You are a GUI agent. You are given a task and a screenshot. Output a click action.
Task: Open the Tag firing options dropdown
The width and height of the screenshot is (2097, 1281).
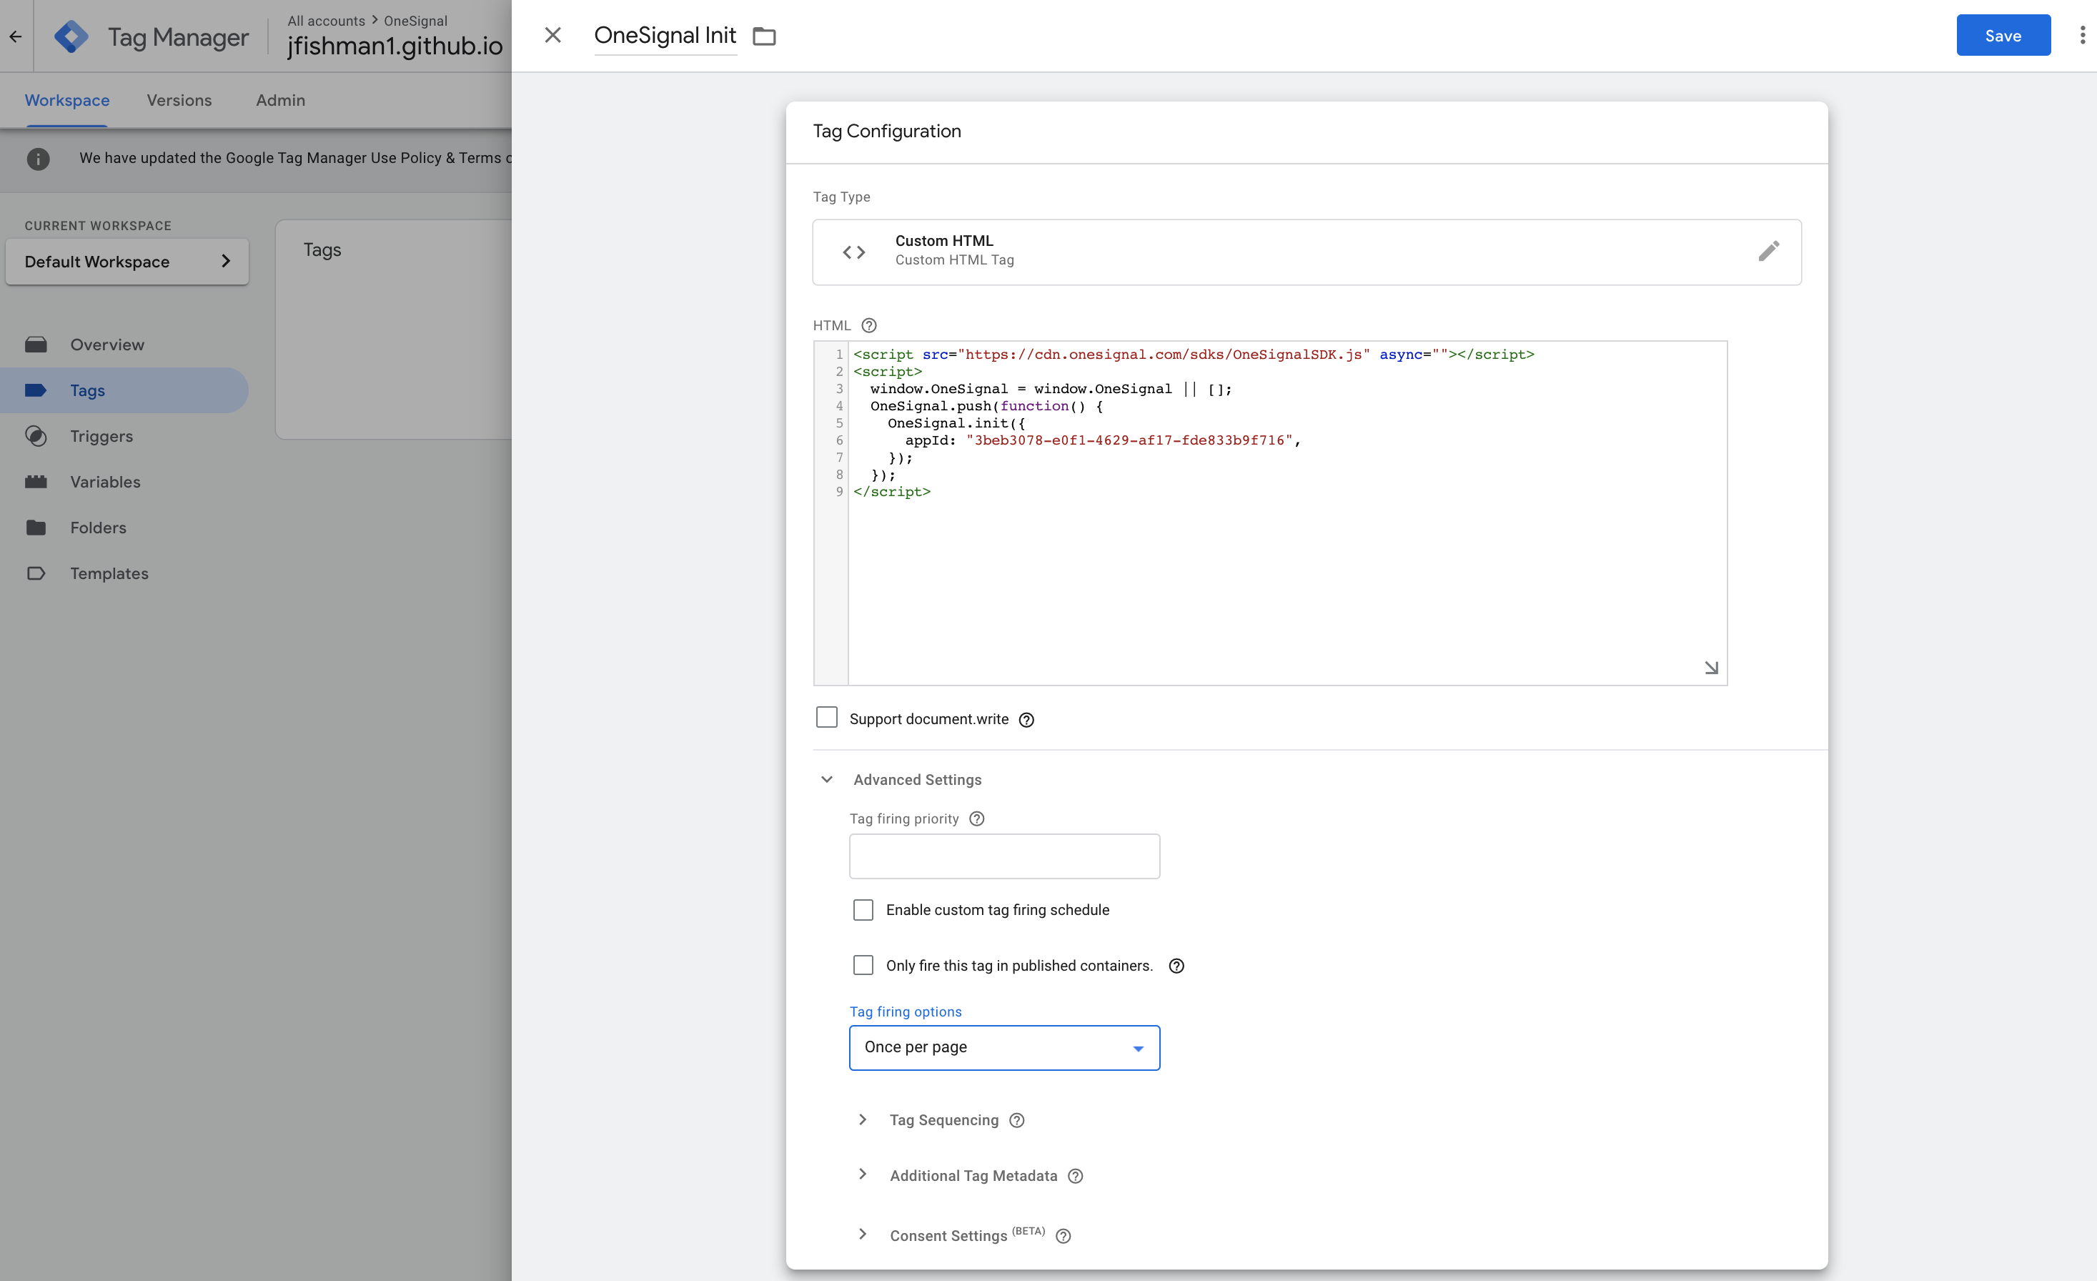pyautogui.click(x=1004, y=1048)
